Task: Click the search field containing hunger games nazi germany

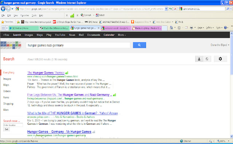Action: [x=78, y=45]
